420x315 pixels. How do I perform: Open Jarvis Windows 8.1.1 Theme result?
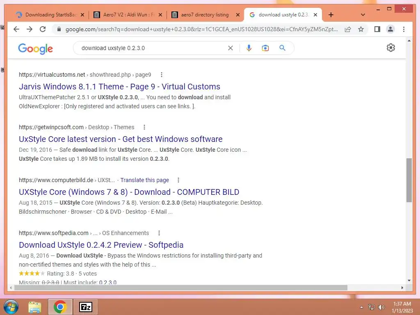pos(119,87)
